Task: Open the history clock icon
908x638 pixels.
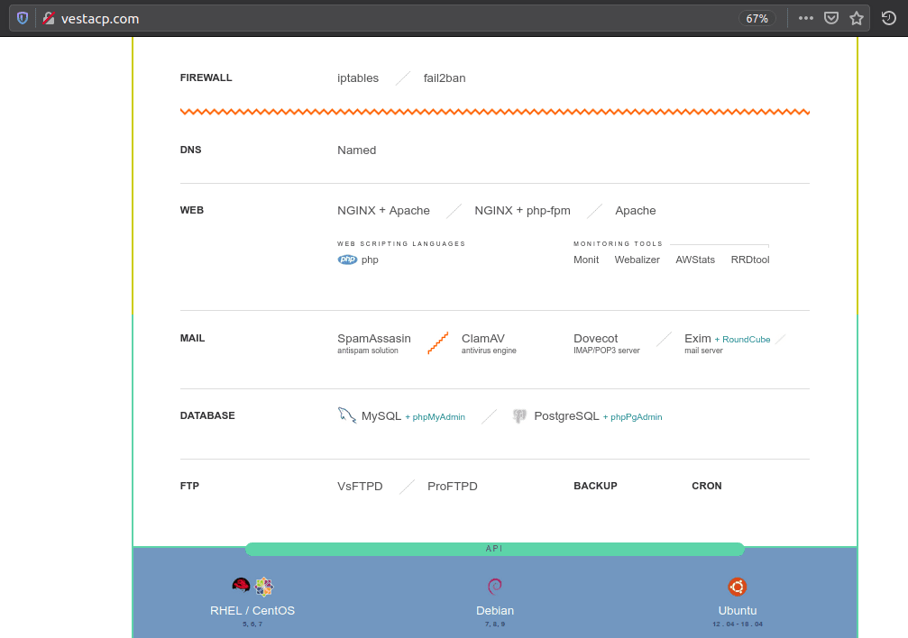Action: click(889, 19)
